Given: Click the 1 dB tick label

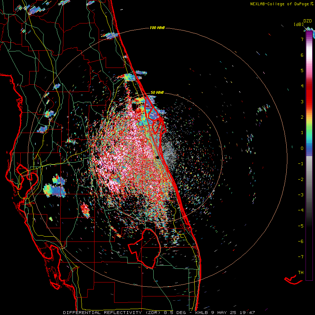Looking at the screenshot, I should (302, 133).
